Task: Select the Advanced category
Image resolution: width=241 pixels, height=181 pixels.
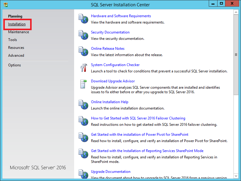Action: click(x=16, y=56)
